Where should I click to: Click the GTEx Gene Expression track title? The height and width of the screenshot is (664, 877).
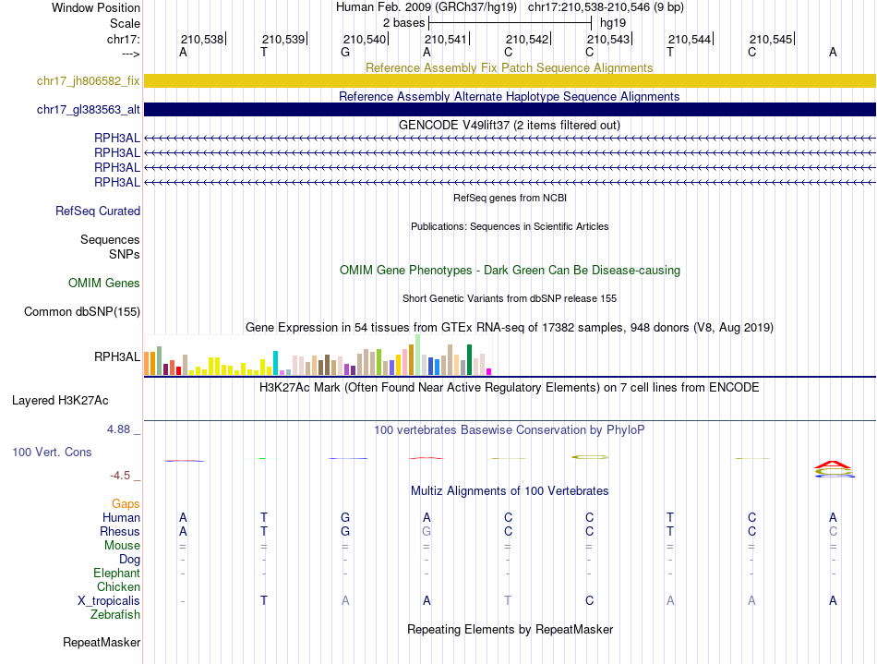click(x=510, y=327)
